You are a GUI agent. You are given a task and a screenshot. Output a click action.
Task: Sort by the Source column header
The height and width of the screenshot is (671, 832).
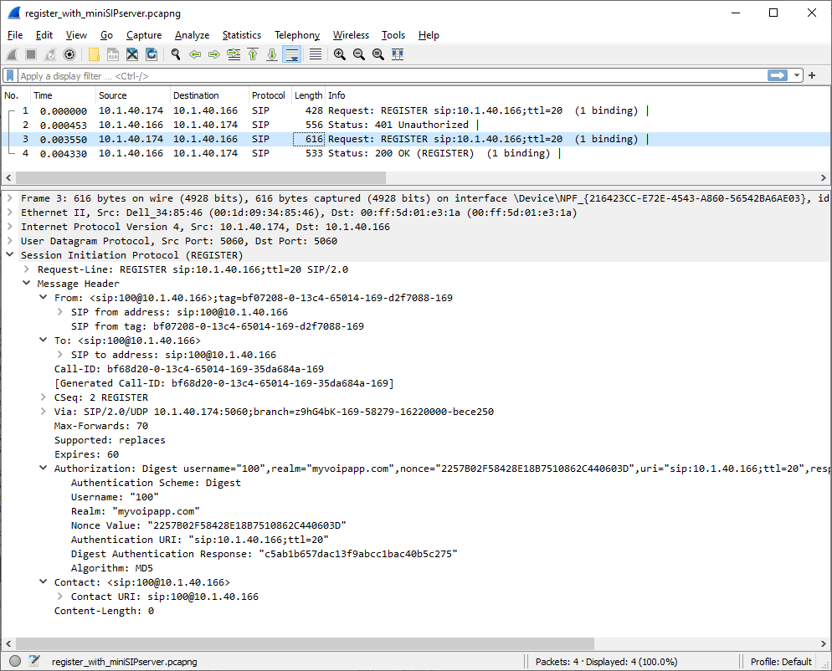coord(132,95)
